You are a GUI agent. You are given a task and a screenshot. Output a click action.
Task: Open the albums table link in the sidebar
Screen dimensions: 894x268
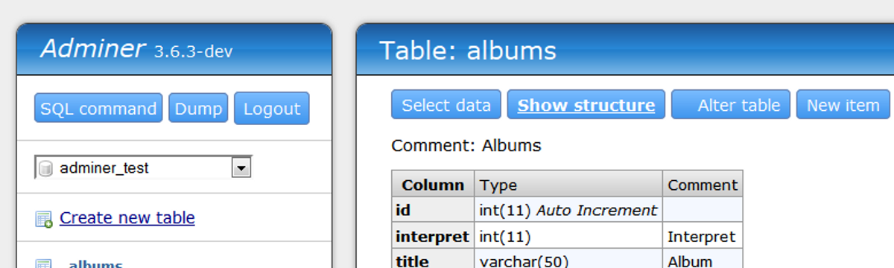pyautogui.click(x=95, y=264)
